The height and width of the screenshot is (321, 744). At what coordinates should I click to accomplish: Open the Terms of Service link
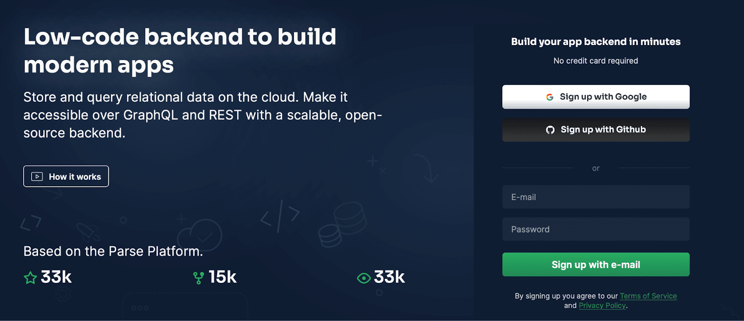click(648, 296)
